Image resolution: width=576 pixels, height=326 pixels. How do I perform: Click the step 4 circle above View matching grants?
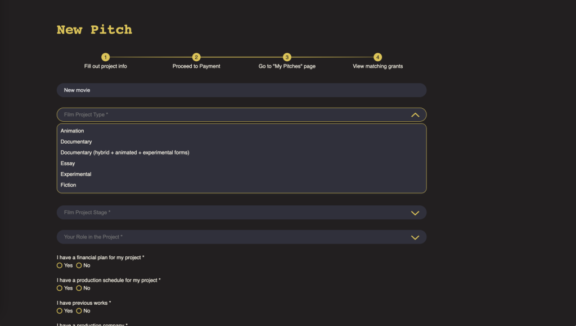tap(377, 57)
